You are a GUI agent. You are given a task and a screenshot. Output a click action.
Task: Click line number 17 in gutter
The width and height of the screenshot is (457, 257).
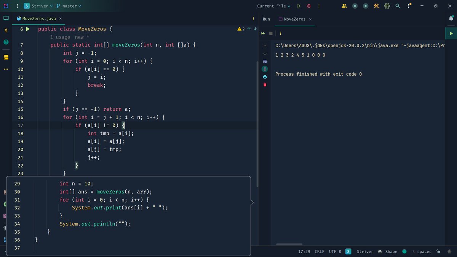pyautogui.click(x=21, y=125)
